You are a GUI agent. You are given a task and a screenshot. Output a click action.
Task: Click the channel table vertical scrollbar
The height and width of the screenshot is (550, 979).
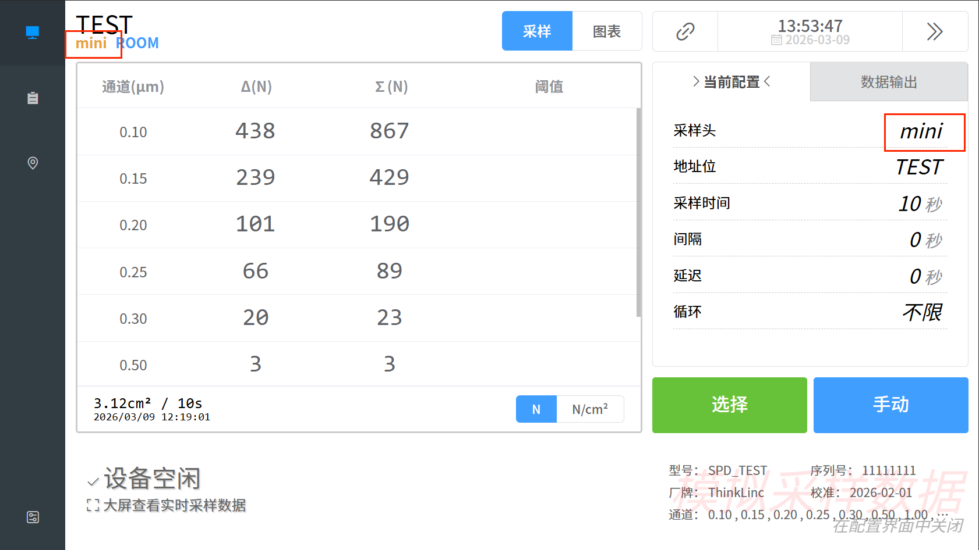click(638, 212)
